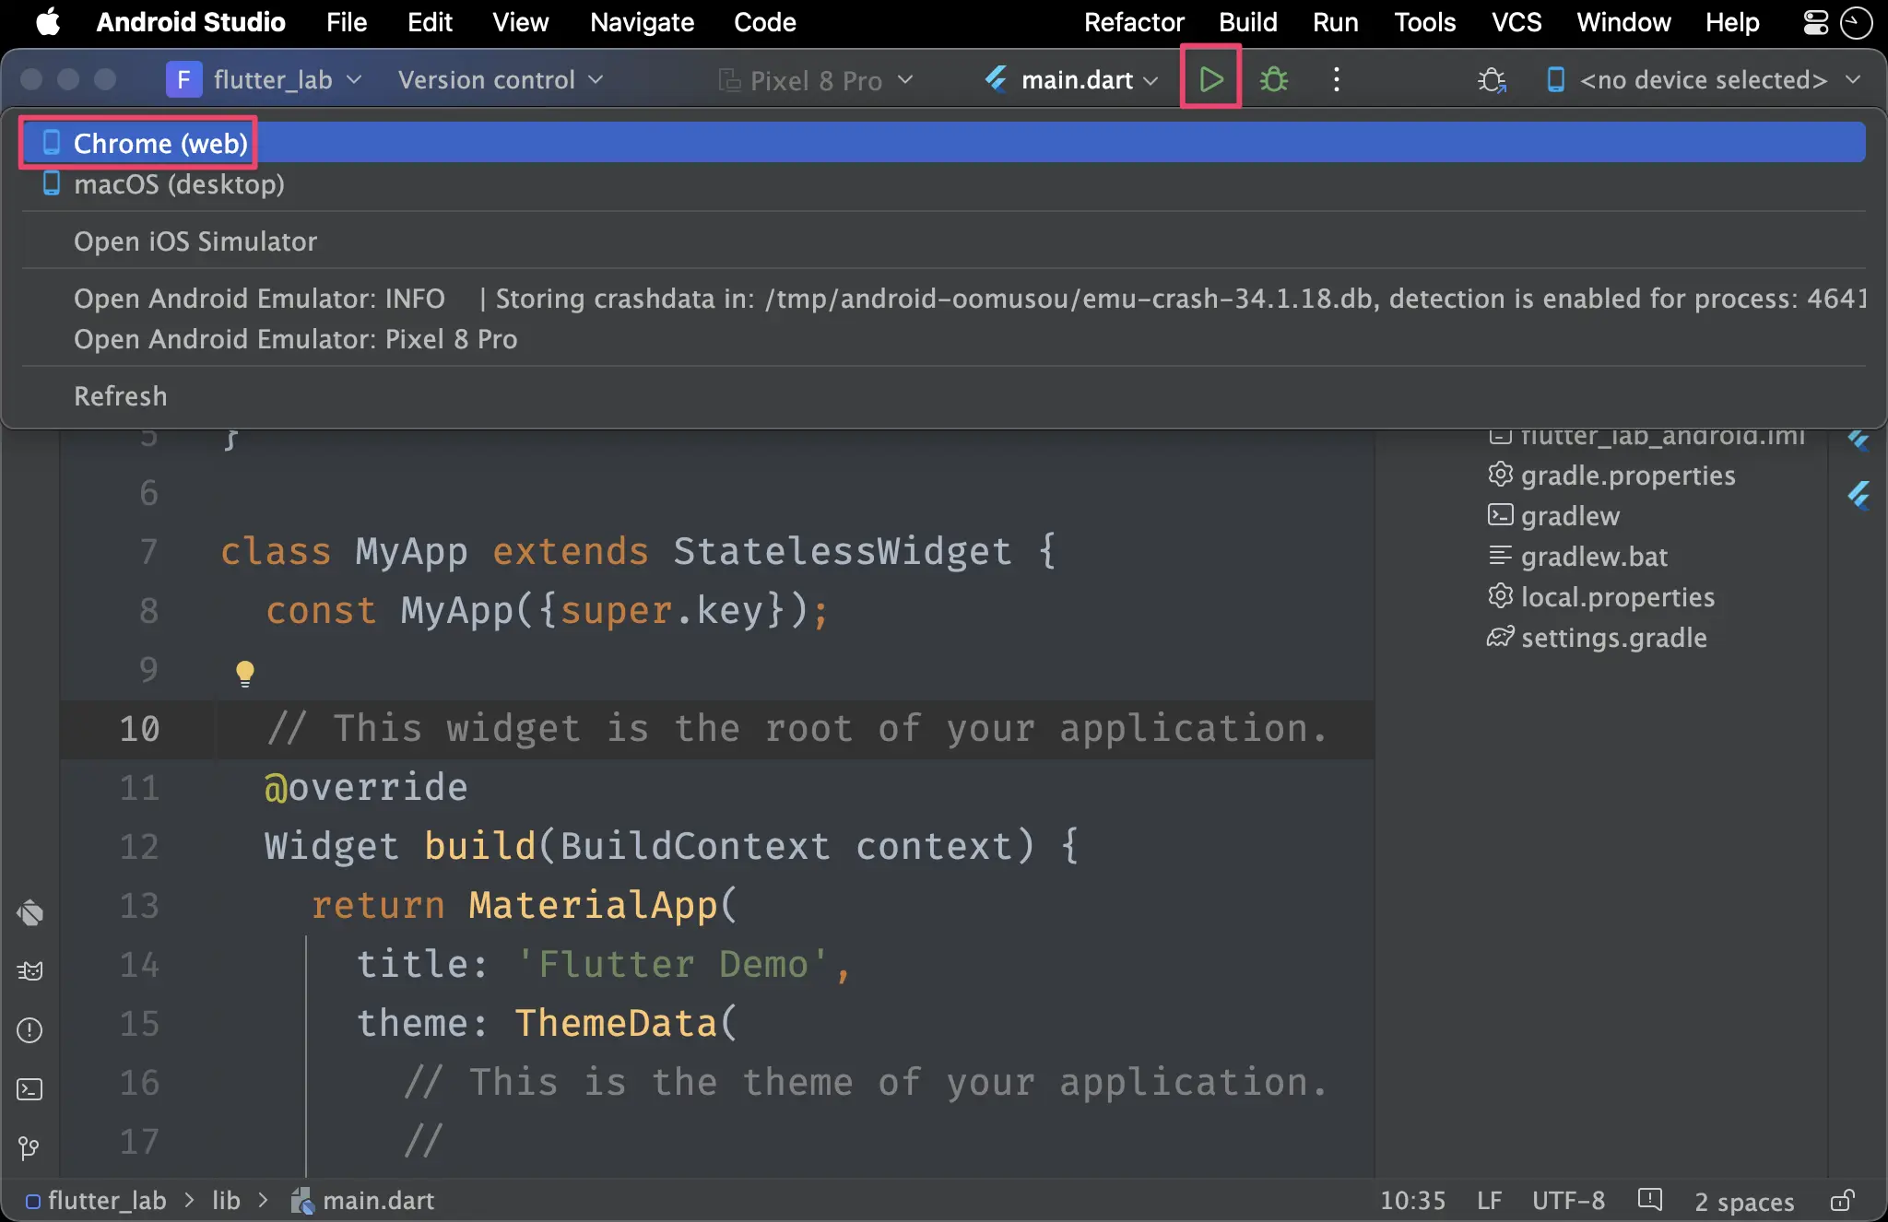The width and height of the screenshot is (1888, 1222).
Task: Click Refresh in device list
Action: pos(943,396)
